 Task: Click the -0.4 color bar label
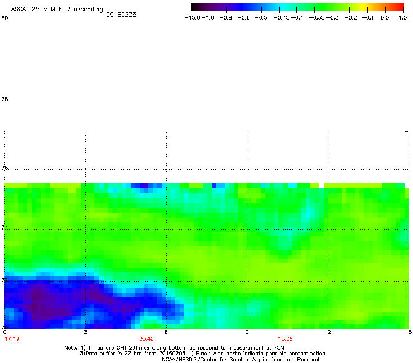297,18
